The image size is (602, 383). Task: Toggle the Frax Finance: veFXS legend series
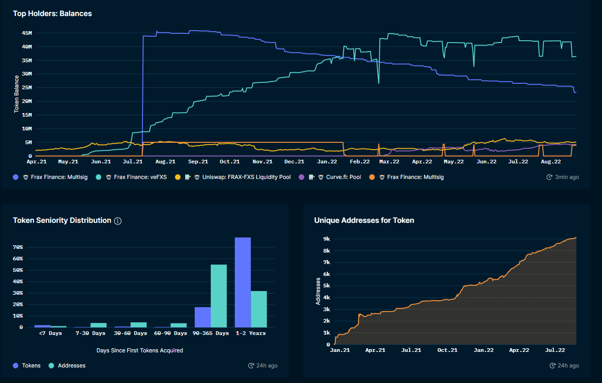(x=140, y=177)
